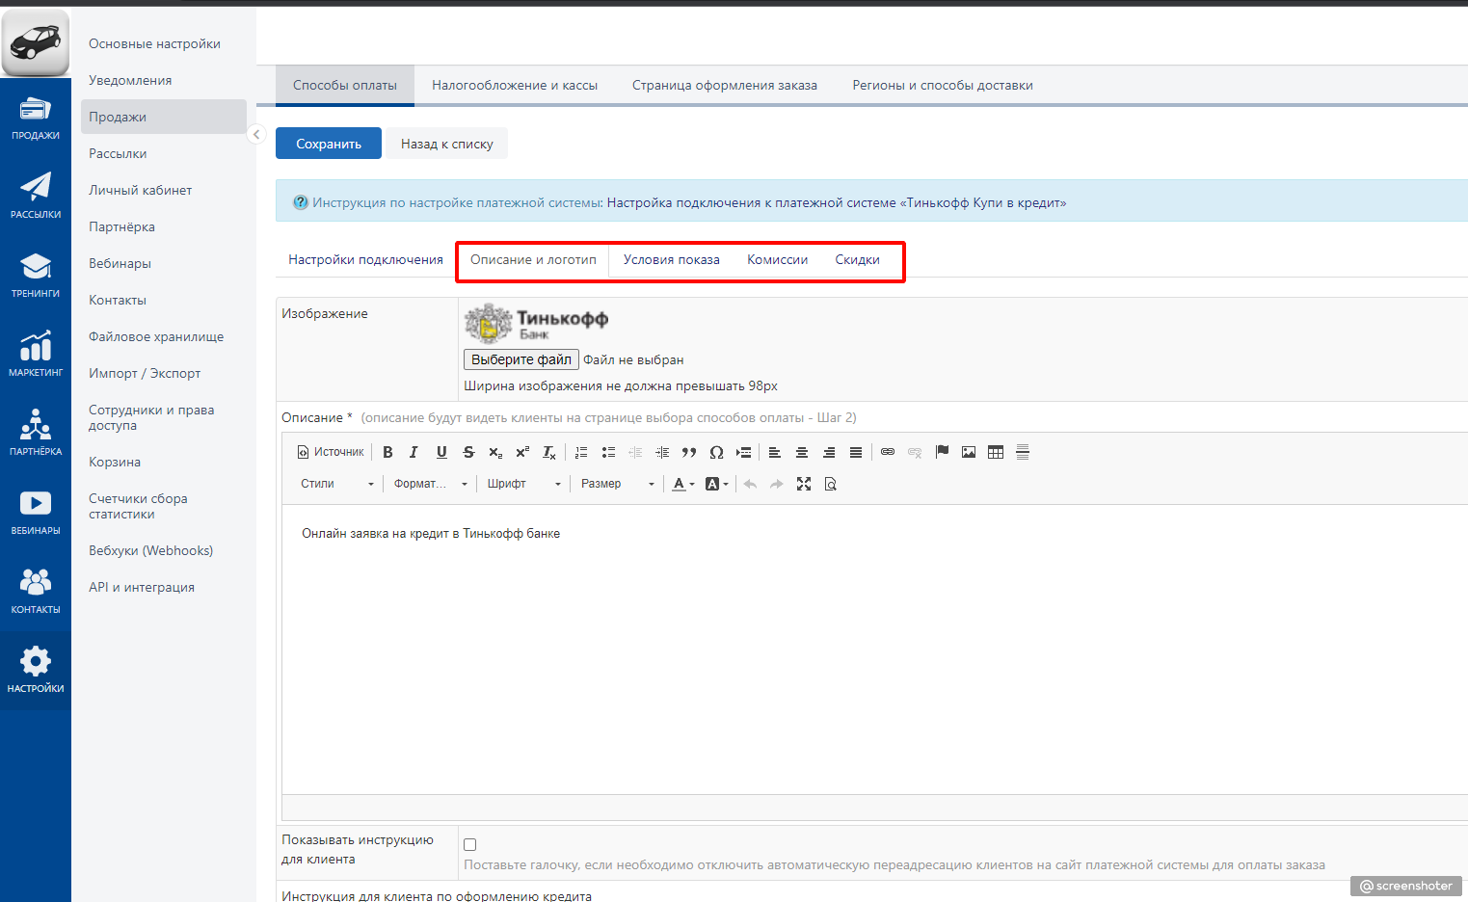Expand the Шрифт font dropdown
The height and width of the screenshot is (902, 1468).
click(523, 484)
